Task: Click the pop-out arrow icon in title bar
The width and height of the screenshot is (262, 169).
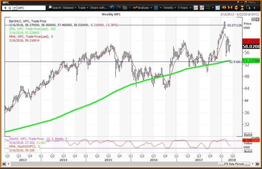Action: point(238,2)
